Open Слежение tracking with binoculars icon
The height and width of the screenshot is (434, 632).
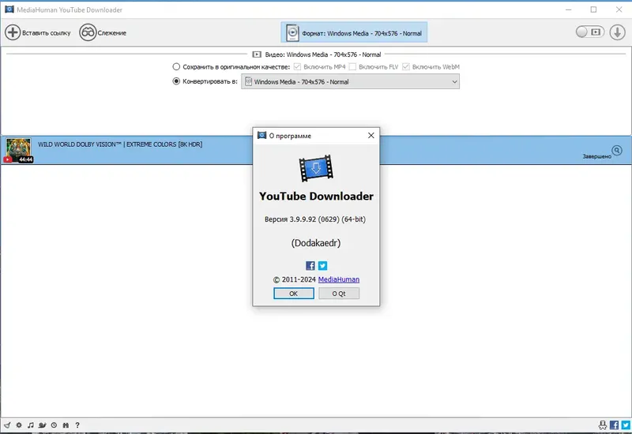tap(103, 32)
